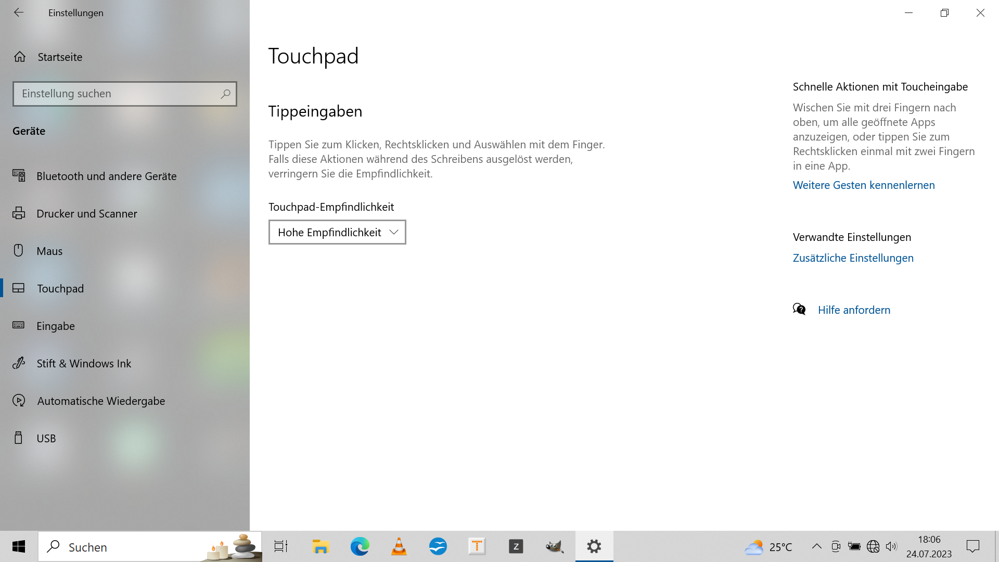Go to Startseite in the sidebar
The height and width of the screenshot is (562, 999).
(59, 57)
